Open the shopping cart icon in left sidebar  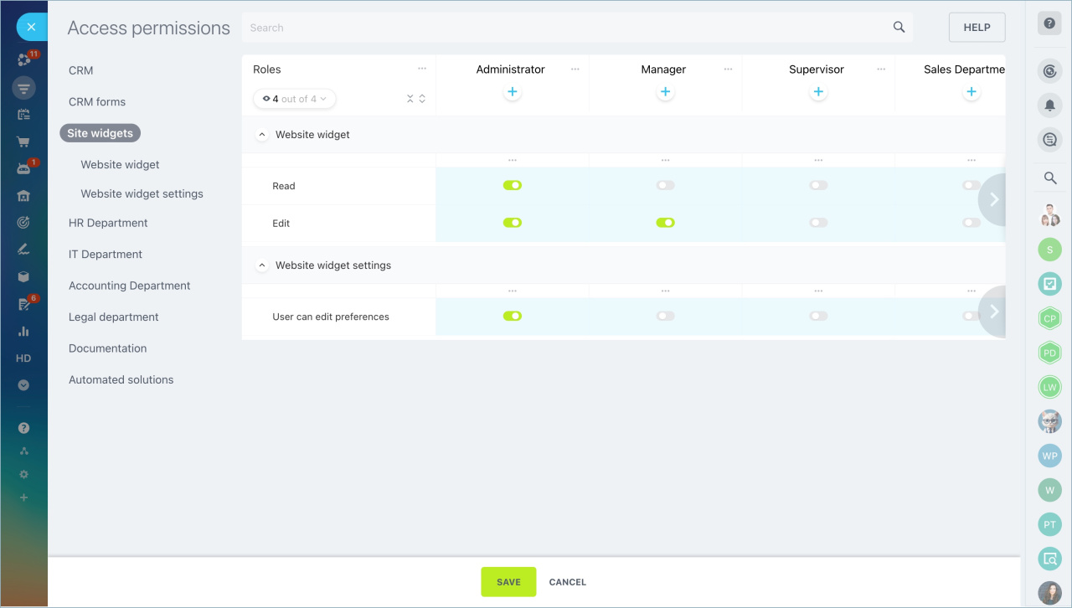[x=23, y=142]
